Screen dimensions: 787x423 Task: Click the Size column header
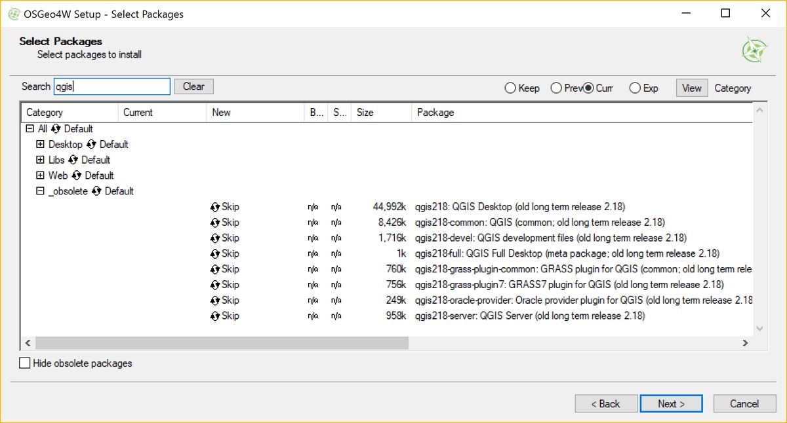(x=381, y=113)
